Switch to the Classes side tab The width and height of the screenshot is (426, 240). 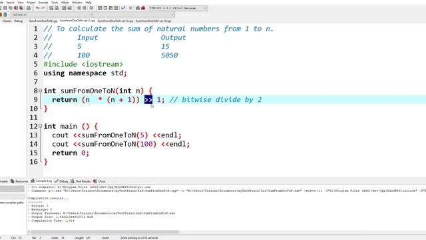(x=7, y=21)
